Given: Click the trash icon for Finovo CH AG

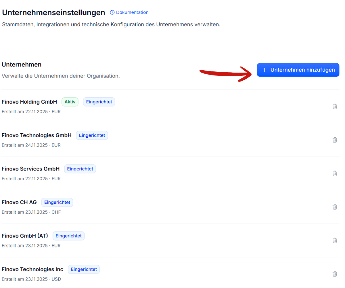Looking at the screenshot, I should 335,207.
